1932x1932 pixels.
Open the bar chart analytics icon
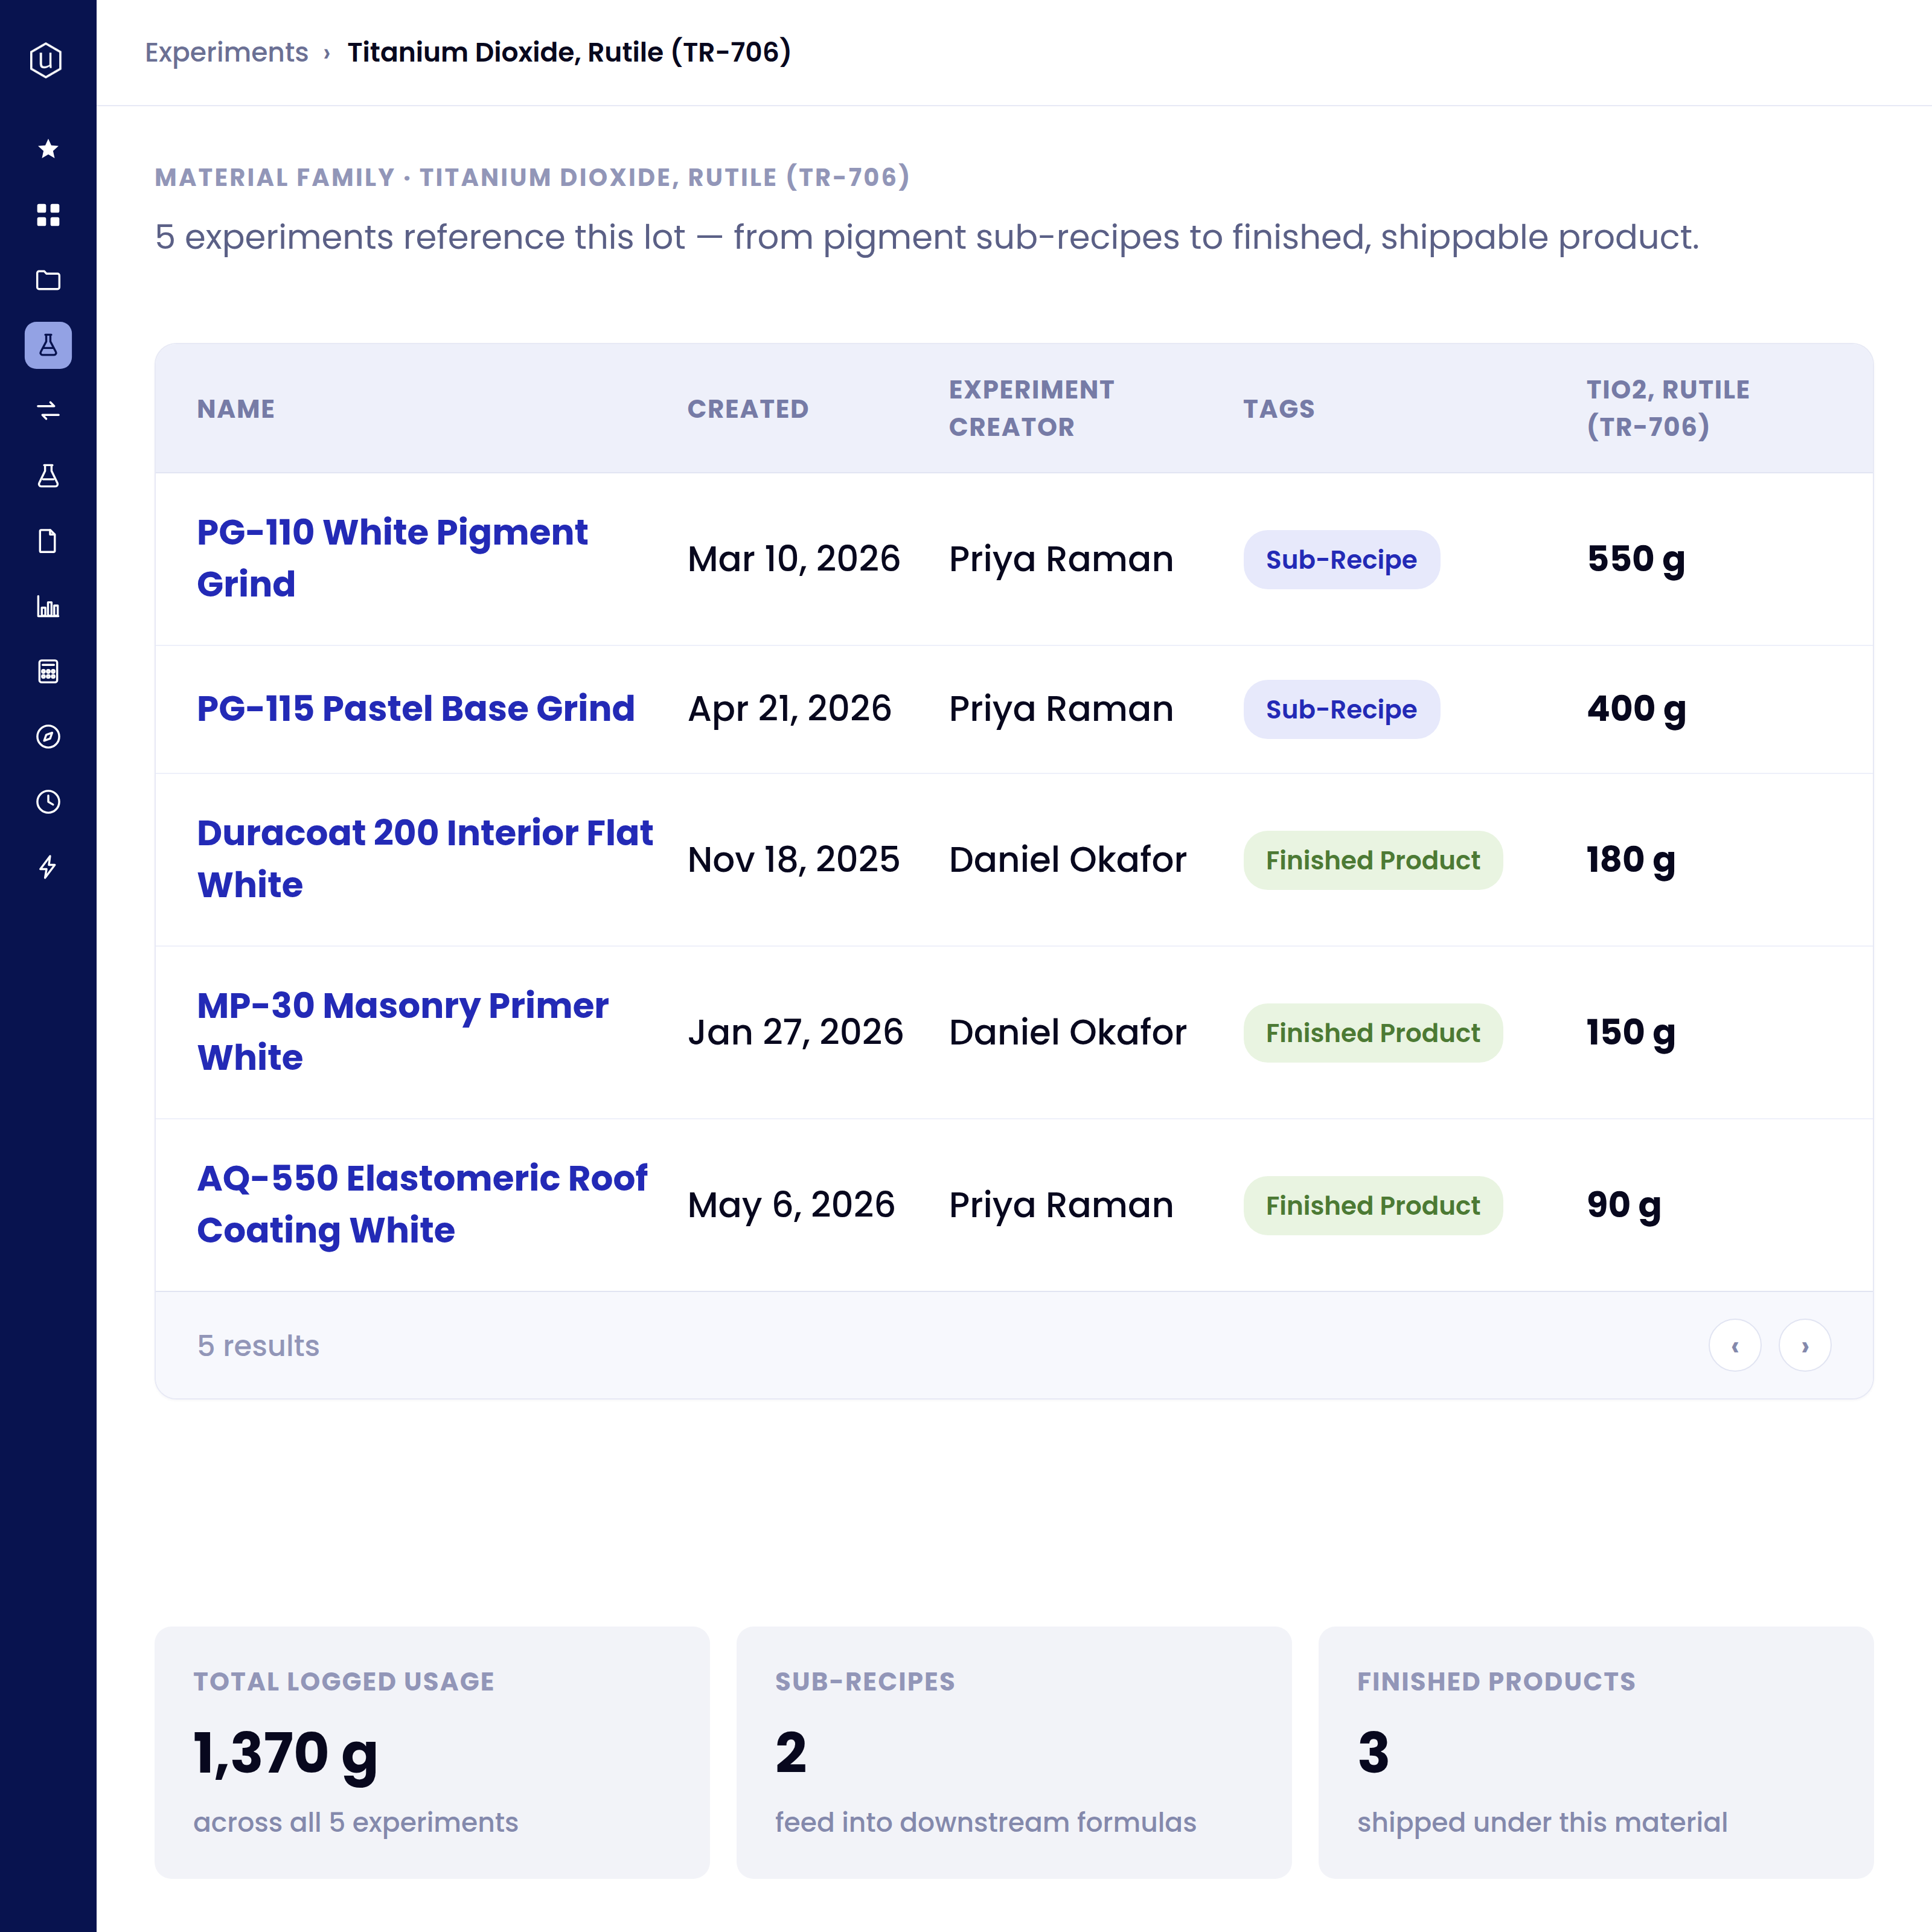click(x=48, y=607)
